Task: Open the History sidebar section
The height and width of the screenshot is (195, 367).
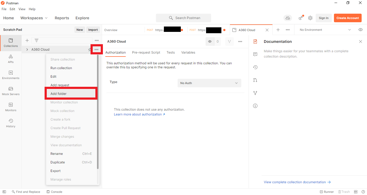Action: point(11,123)
